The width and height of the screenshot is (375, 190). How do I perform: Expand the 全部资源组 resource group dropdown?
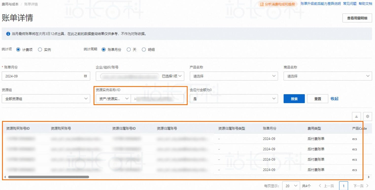point(46,99)
